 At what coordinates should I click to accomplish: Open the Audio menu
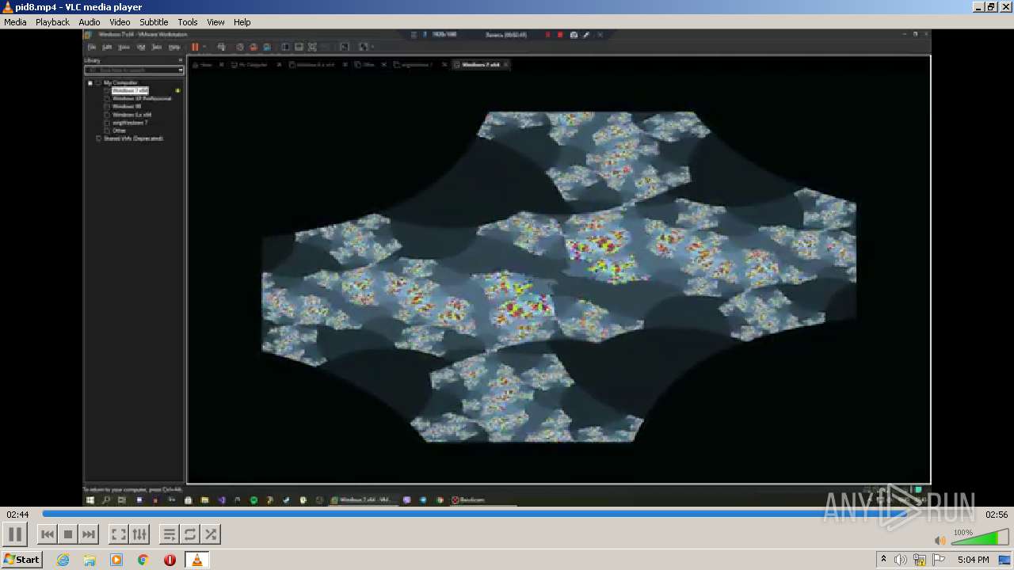(90, 22)
